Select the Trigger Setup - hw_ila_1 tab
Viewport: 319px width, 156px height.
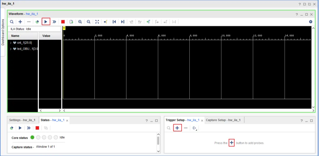(x=182, y=120)
